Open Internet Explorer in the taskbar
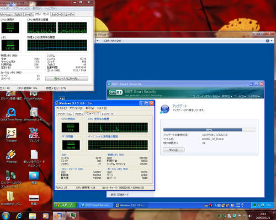Image resolution: width=276 pixels, height=220 pixels. pyautogui.click(x=19, y=216)
